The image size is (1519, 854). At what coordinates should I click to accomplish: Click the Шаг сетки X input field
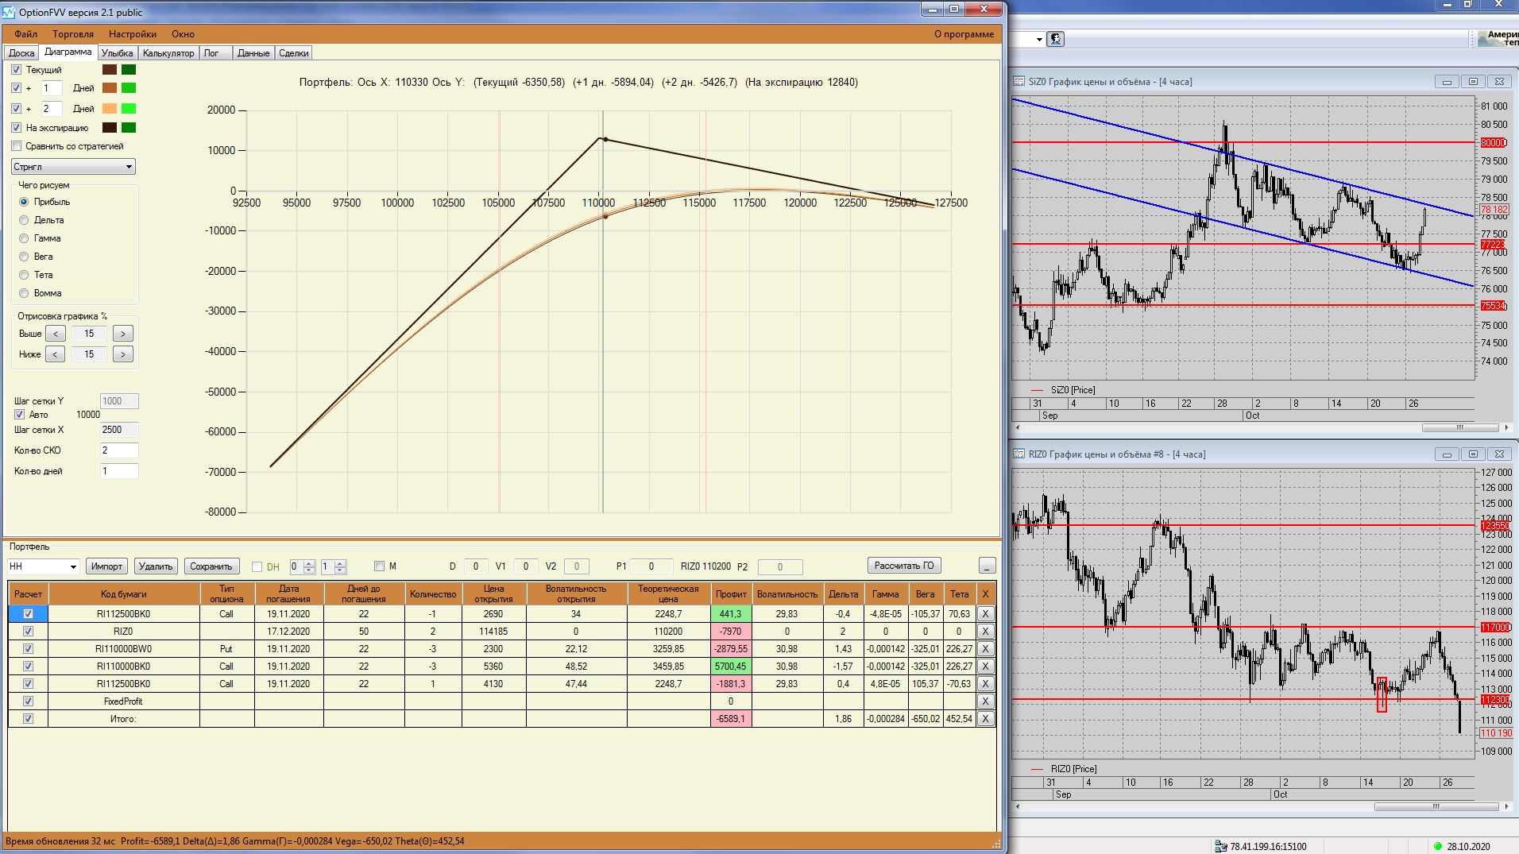click(119, 430)
